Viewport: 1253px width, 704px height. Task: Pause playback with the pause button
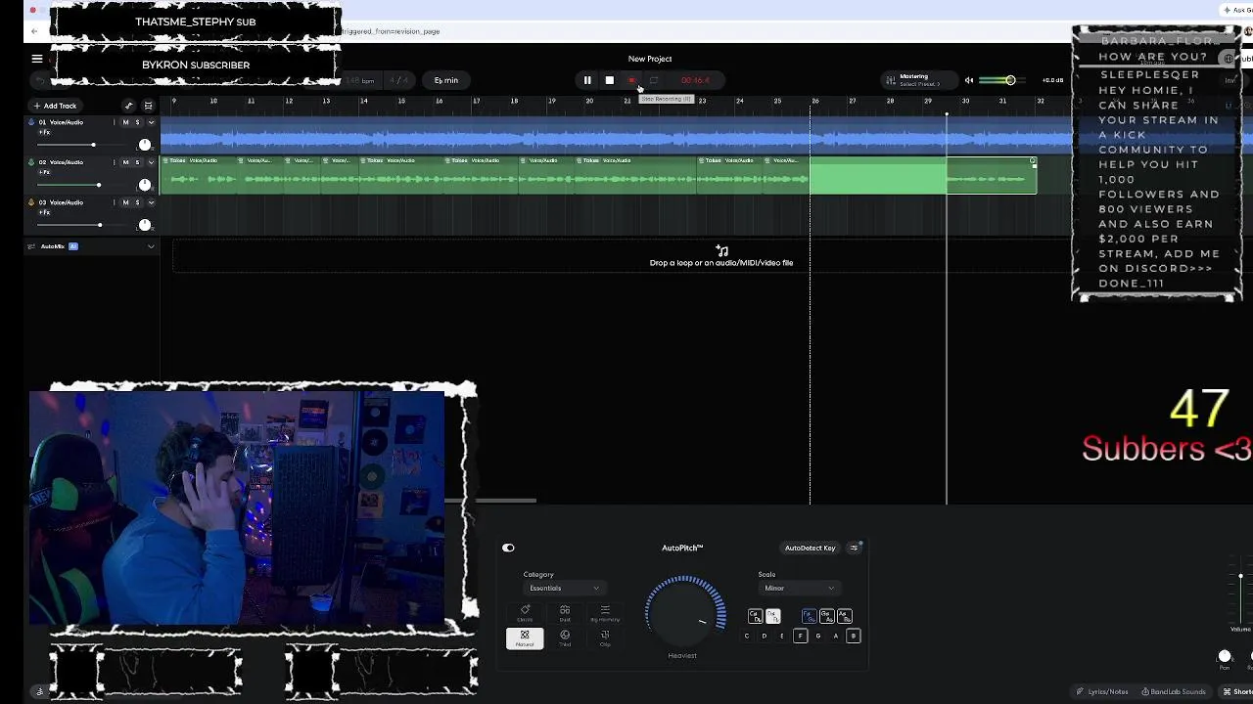tap(587, 80)
